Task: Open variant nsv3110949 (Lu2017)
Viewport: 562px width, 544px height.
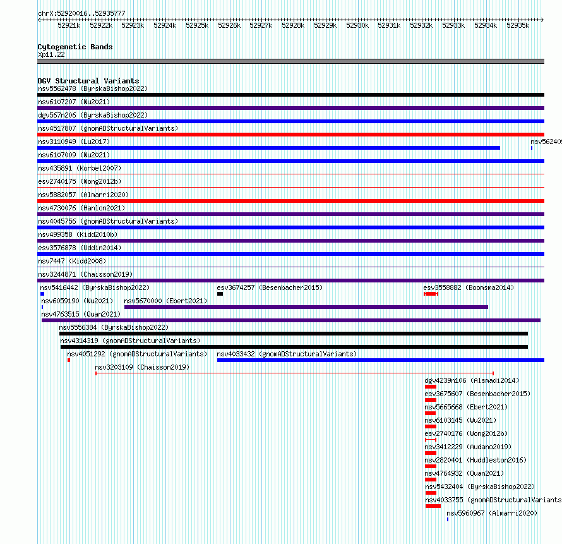Action: point(74,142)
